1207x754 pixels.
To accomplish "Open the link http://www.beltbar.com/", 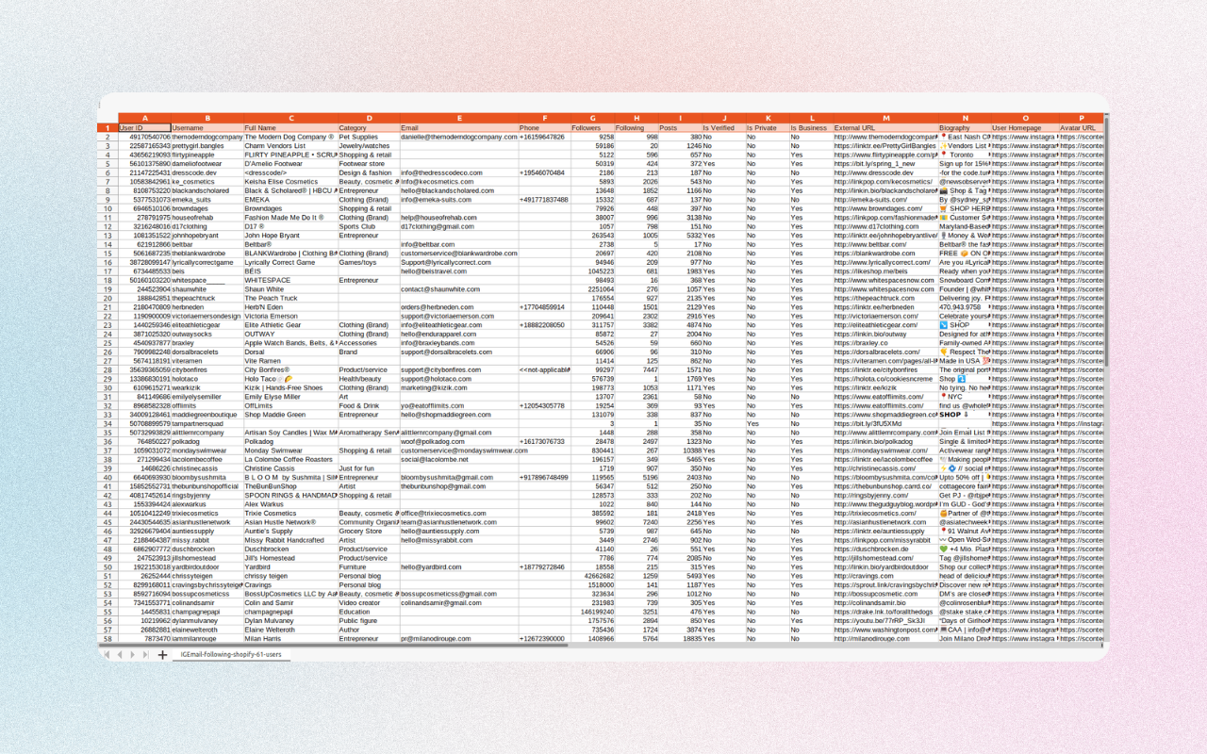I will pos(885,244).
